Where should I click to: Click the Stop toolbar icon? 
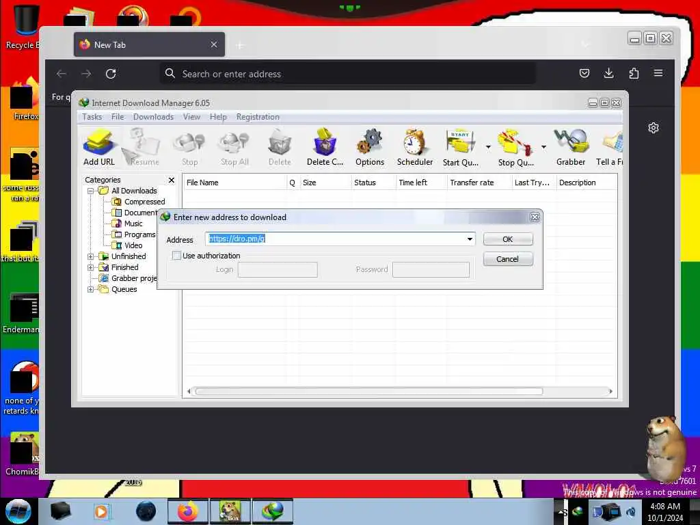(189, 148)
